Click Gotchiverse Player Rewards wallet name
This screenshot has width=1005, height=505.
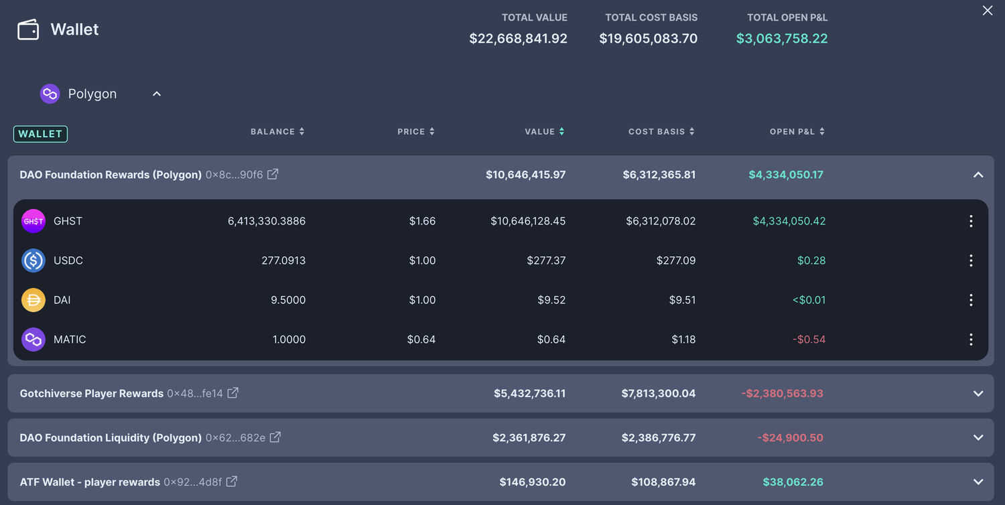pyautogui.click(x=92, y=394)
